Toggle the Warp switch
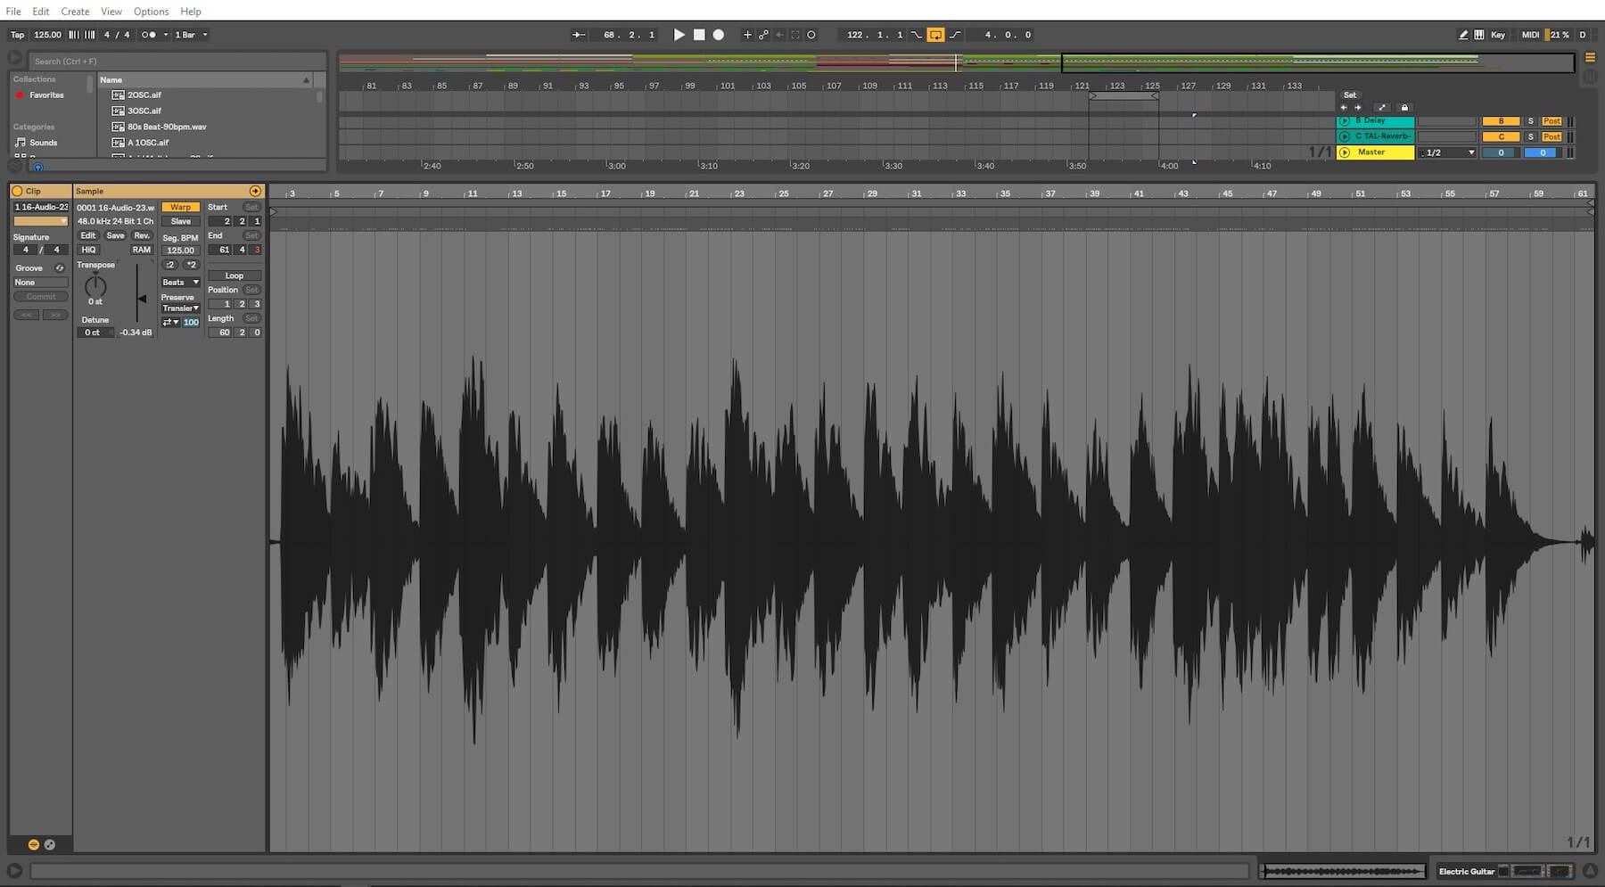This screenshot has width=1605, height=887. tap(181, 207)
